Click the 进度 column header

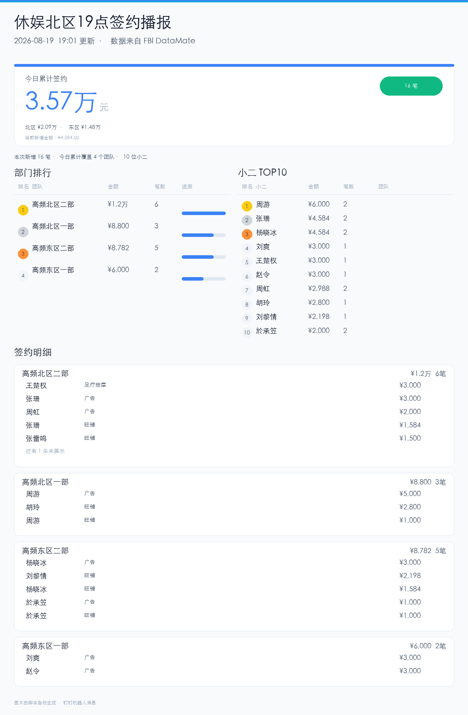[187, 187]
